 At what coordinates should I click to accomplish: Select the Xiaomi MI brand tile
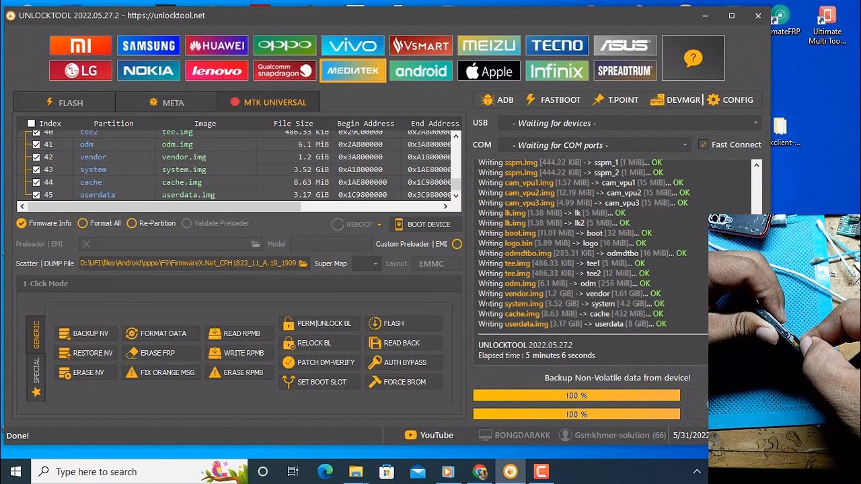point(81,45)
